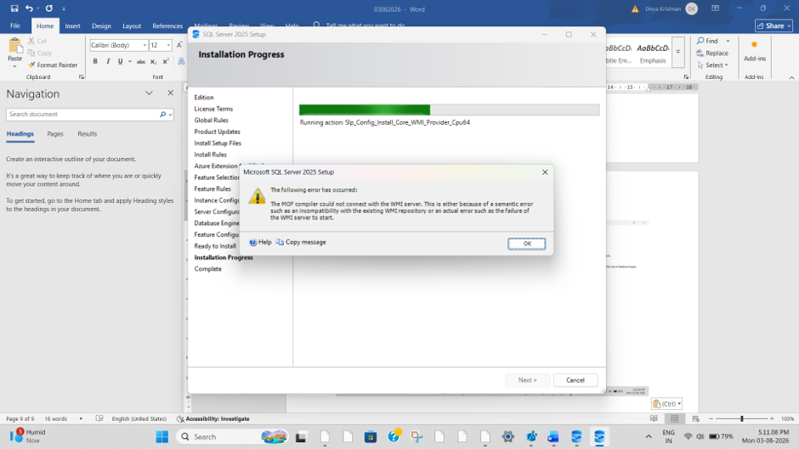This screenshot has width=799, height=449.
Task: Toggle Strikethrough formatting
Action: 140,62
